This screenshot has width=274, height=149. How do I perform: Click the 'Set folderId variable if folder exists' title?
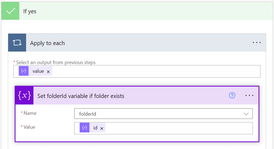pos(81,96)
